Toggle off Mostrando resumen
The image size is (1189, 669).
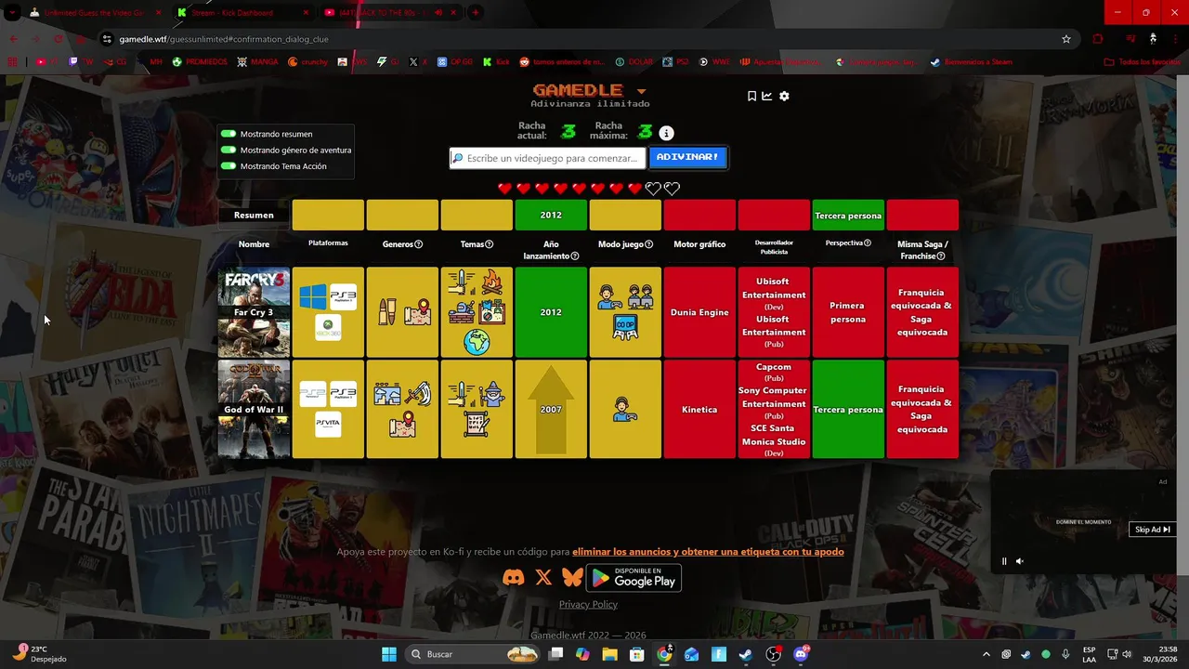click(229, 134)
